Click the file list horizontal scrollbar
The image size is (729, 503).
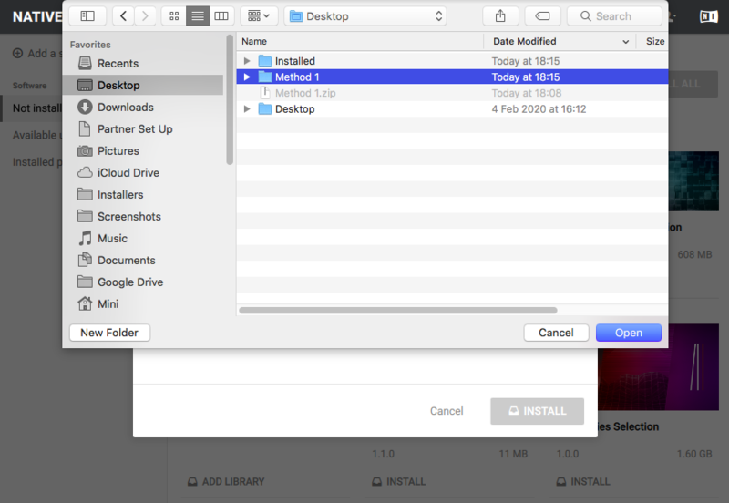point(398,310)
